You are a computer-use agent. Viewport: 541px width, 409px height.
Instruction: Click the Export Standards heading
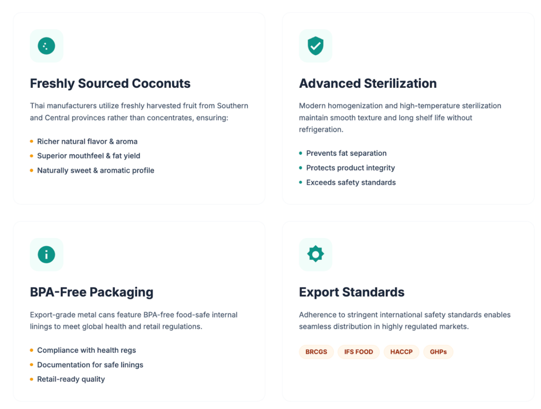(351, 292)
